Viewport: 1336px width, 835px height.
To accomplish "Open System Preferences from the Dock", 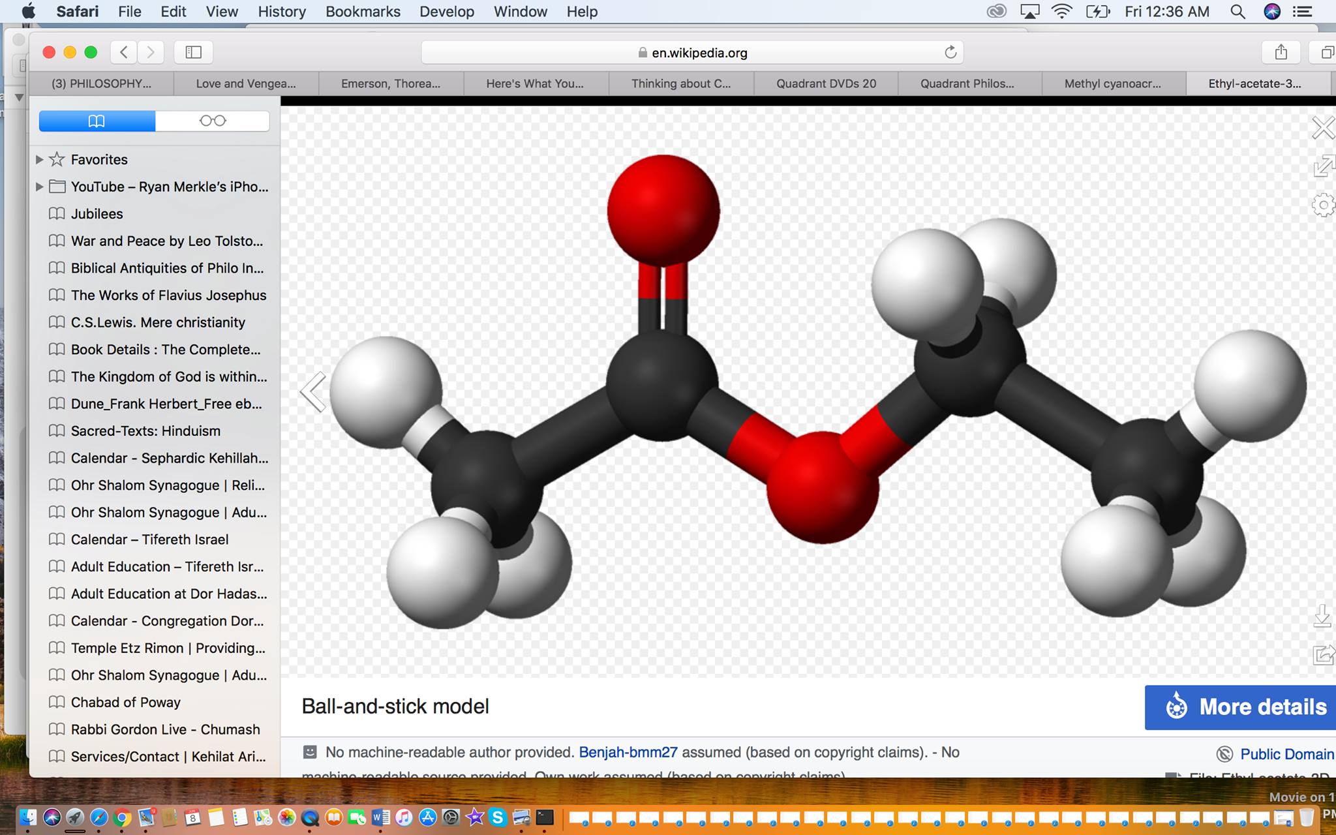I will tap(451, 817).
